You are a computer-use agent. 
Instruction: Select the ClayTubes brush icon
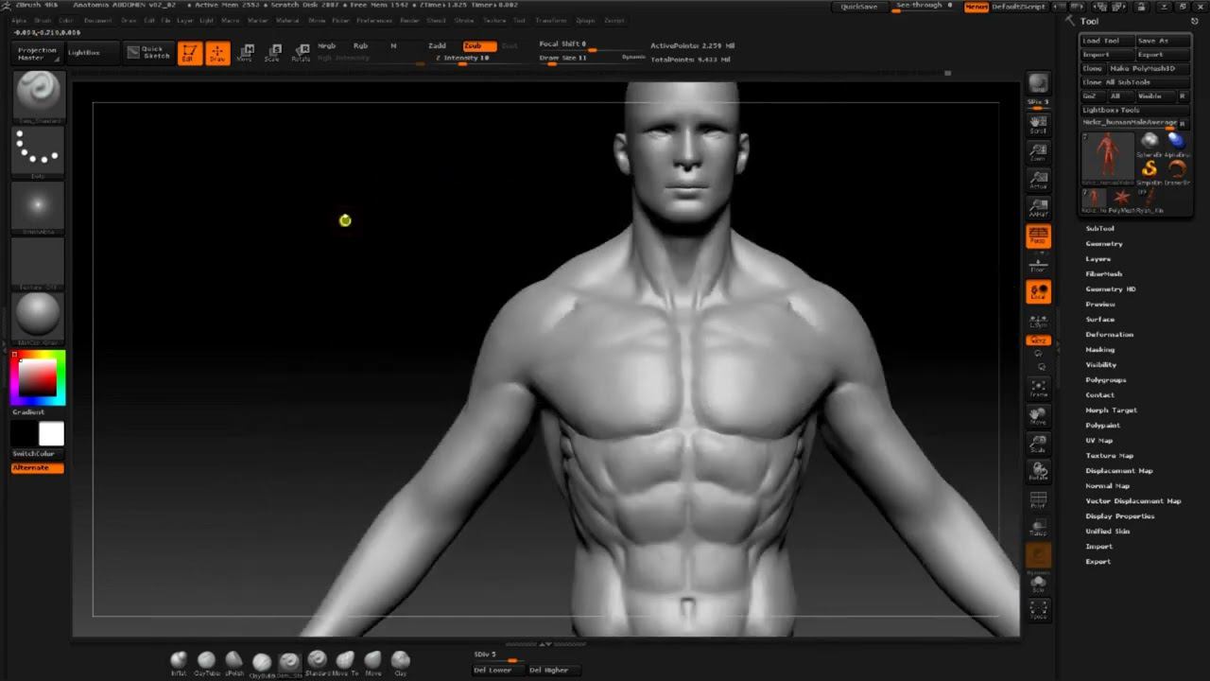pyautogui.click(x=206, y=660)
